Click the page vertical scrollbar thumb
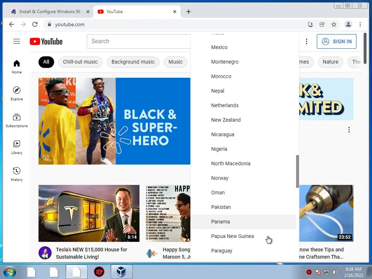 pyautogui.click(x=365, y=48)
